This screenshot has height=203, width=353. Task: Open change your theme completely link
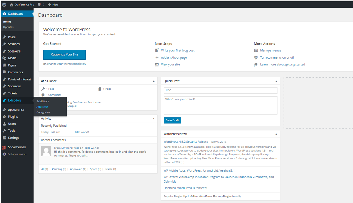(x=67, y=64)
